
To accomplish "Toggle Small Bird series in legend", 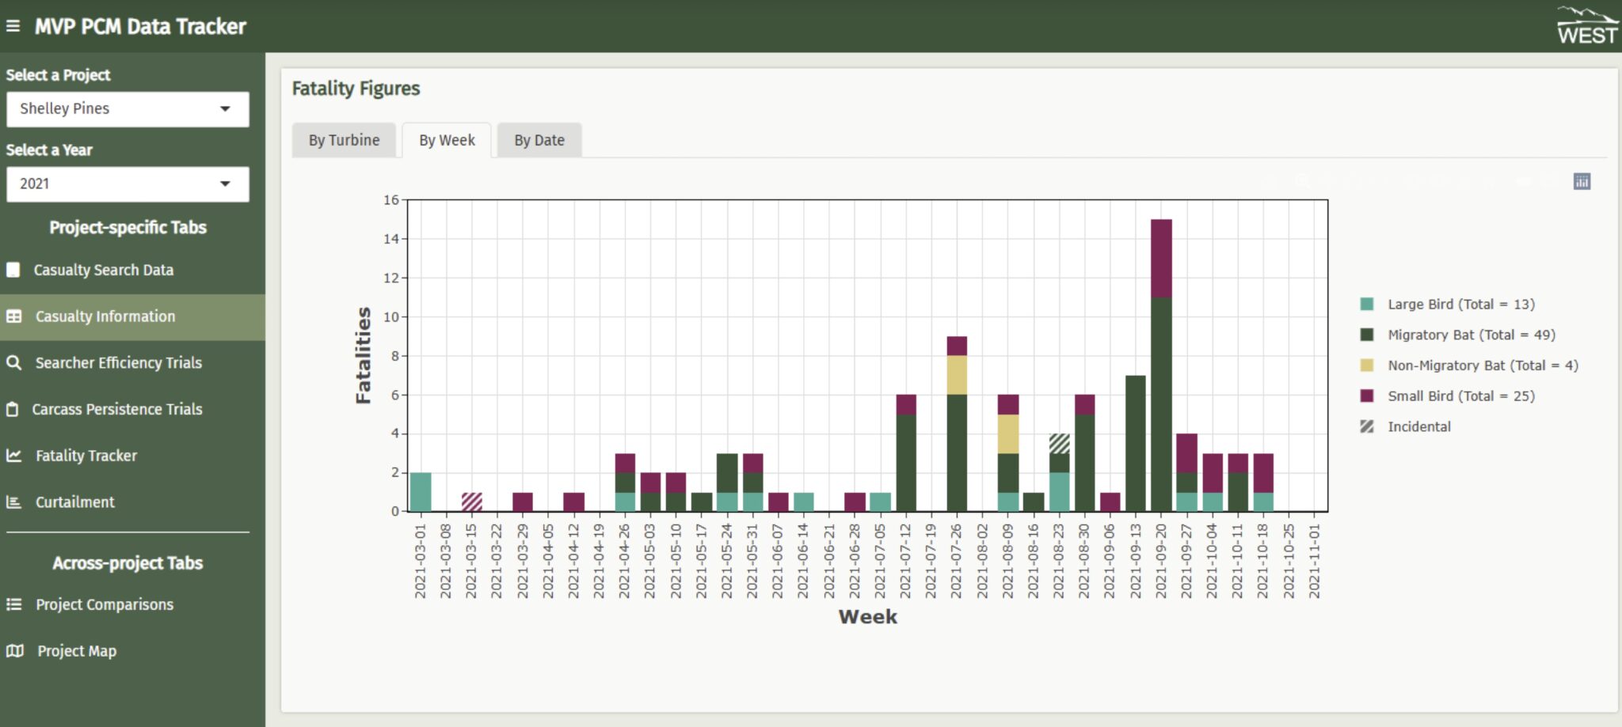I will [1460, 396].
